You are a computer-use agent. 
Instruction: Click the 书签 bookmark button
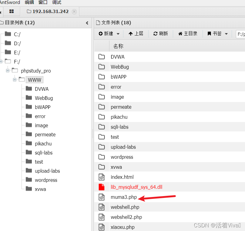215,34
